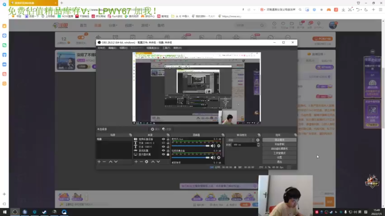Go to 首页 on Douyu navigation

coord(83,25)
